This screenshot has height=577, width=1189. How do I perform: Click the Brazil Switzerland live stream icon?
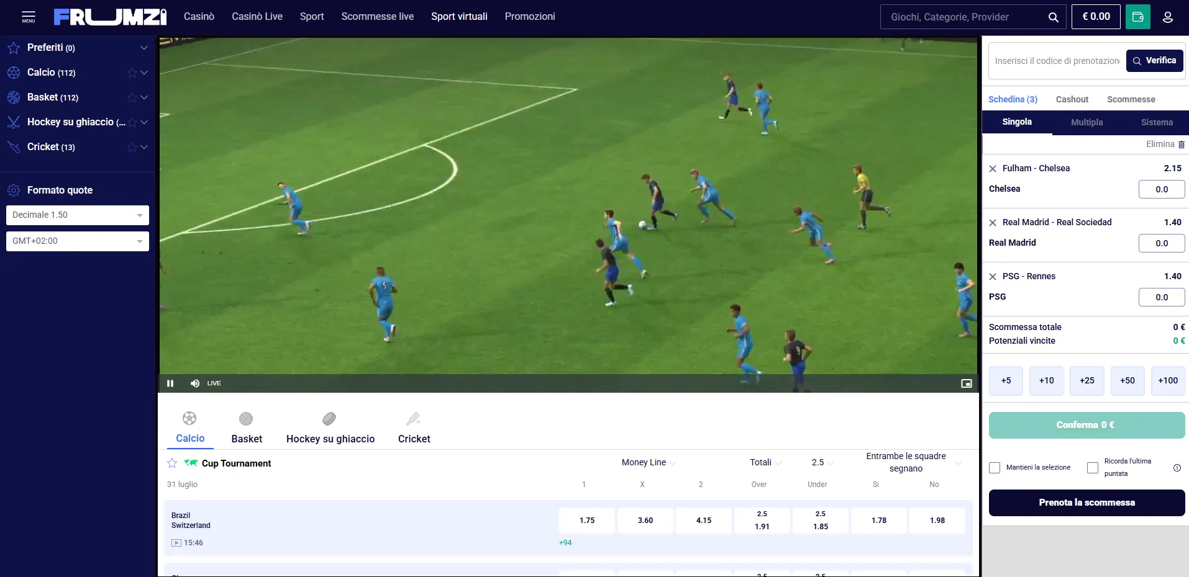176,543
